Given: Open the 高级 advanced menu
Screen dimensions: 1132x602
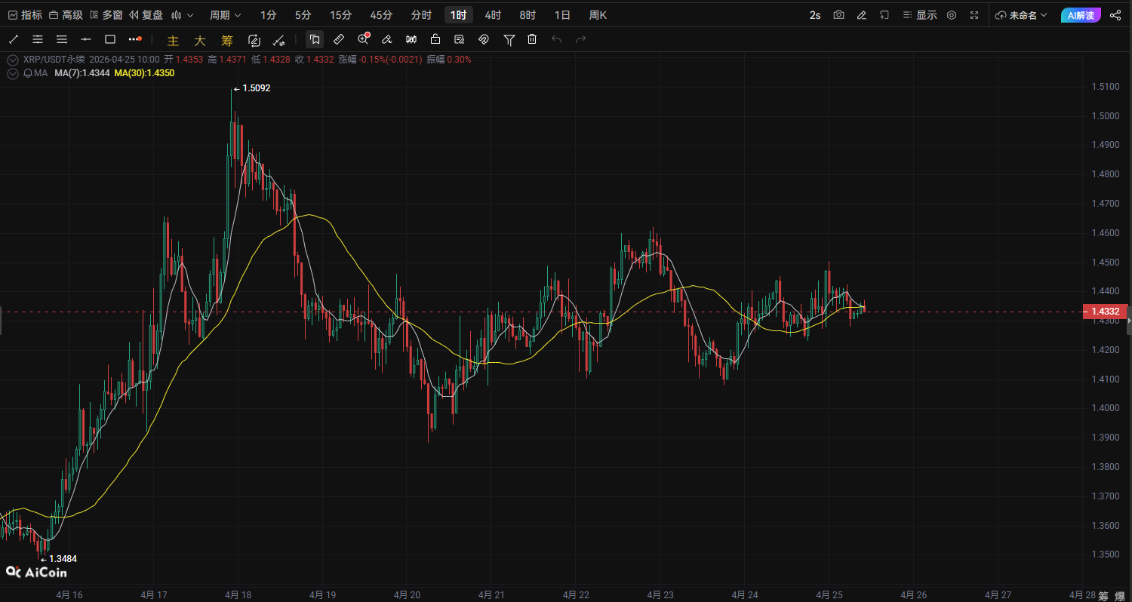Looking at the screenshot, I should 66,15.
